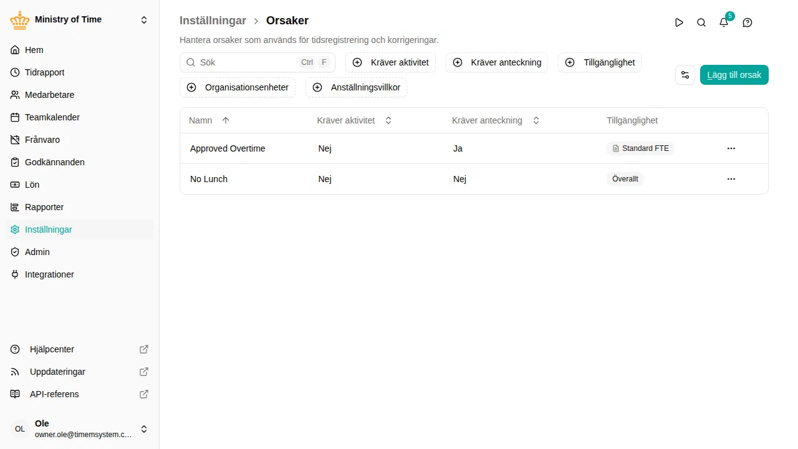Add the Anställningsvillkor filter
The width and height of the screenshot is (798, 449).
(x=356, y=87)
